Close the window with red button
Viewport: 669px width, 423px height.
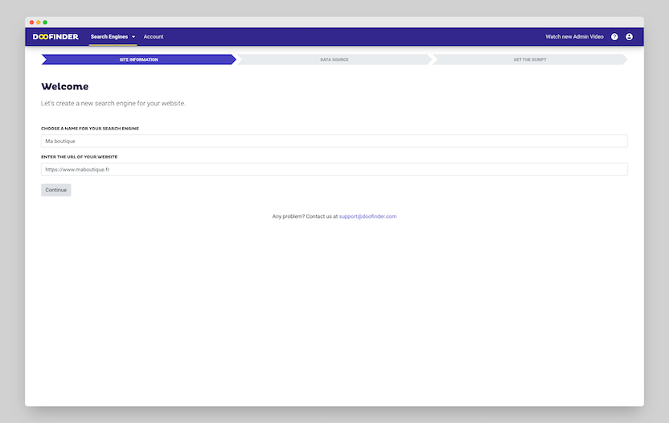point(32,22)
